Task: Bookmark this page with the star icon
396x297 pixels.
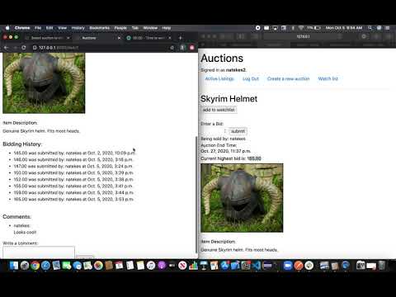Action: point(172,48)
